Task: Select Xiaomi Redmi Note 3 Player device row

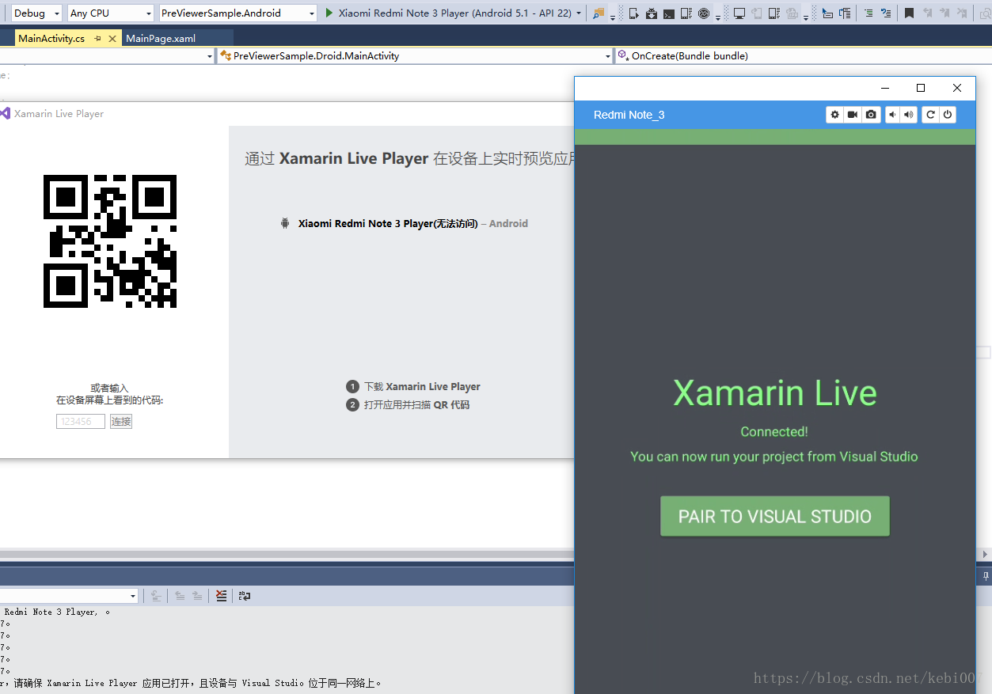Action: click(405, 223)
